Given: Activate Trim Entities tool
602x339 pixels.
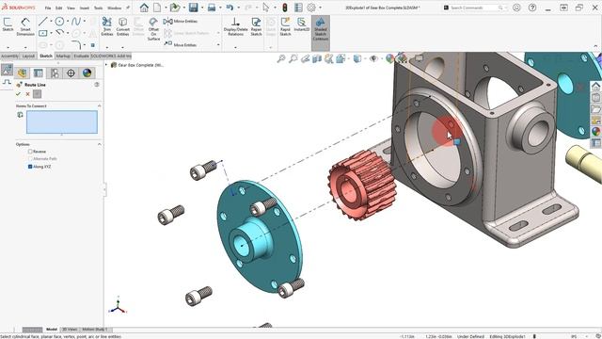Looking at the screenshot, I should (x=106, y=27).
